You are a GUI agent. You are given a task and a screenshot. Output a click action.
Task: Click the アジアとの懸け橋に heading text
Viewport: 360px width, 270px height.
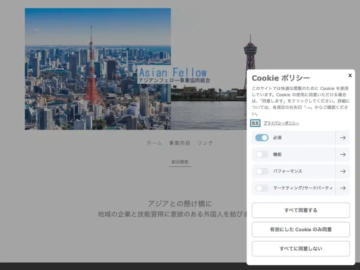180,204
